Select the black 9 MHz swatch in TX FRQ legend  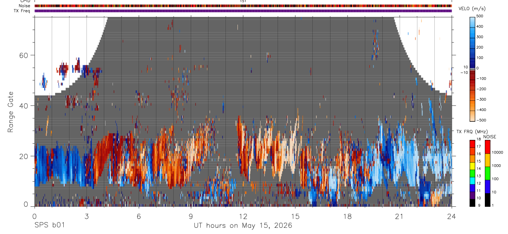click(x=472, y=203)
